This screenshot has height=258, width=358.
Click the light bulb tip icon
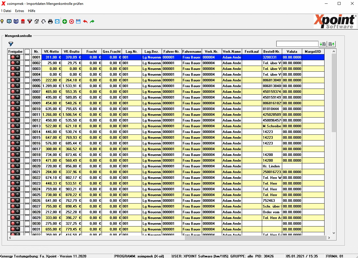(x=2, y=21)
